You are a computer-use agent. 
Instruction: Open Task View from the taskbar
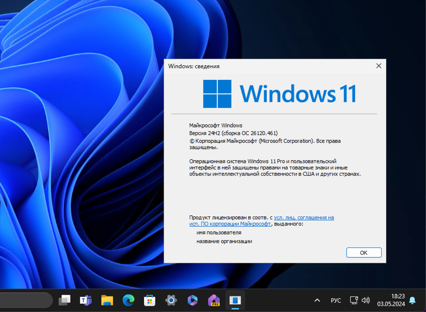(x=65, y=300)
